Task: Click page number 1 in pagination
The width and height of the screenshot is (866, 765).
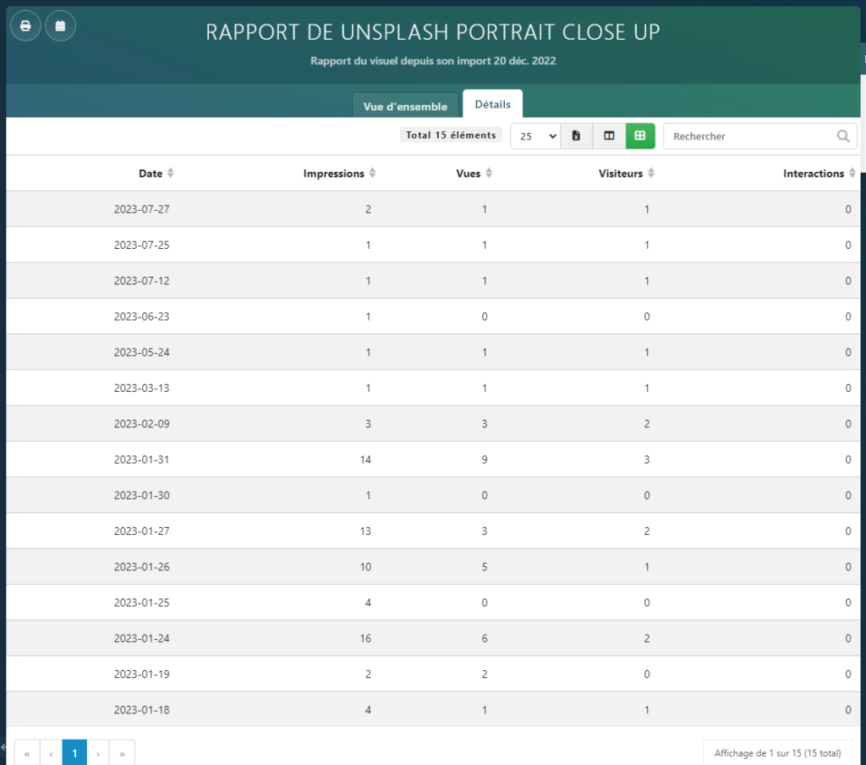Action: 74,753
